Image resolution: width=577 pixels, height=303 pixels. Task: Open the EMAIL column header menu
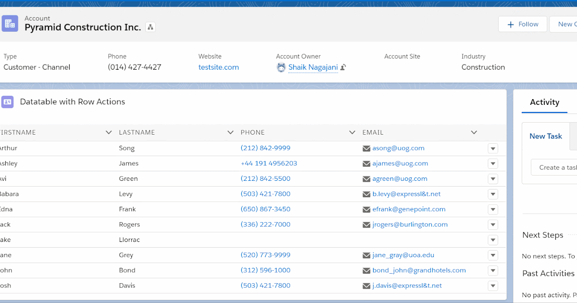pos(474,132)
